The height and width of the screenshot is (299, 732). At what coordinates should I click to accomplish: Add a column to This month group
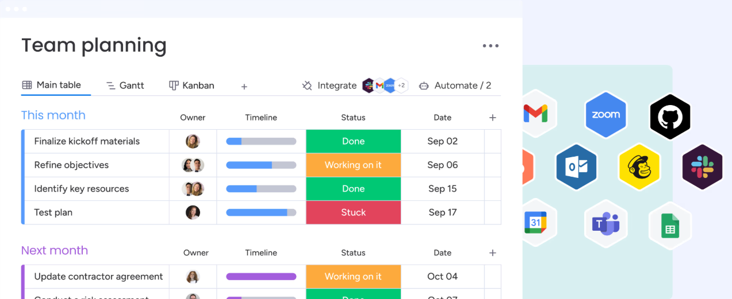(492, 118)
